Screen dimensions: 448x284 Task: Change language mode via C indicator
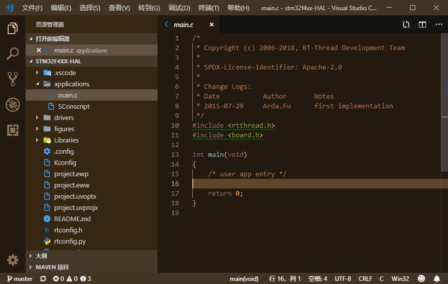(382, 278)
